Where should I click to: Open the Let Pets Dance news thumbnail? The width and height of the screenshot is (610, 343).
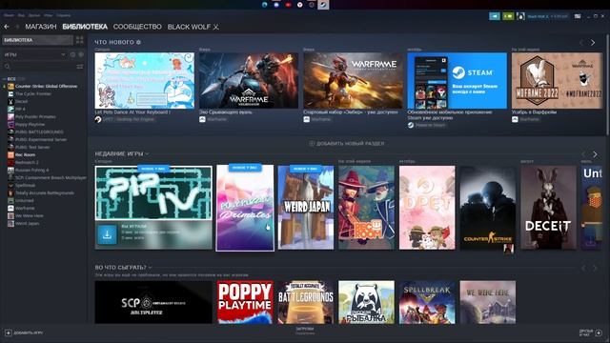(x=144, y=80)
